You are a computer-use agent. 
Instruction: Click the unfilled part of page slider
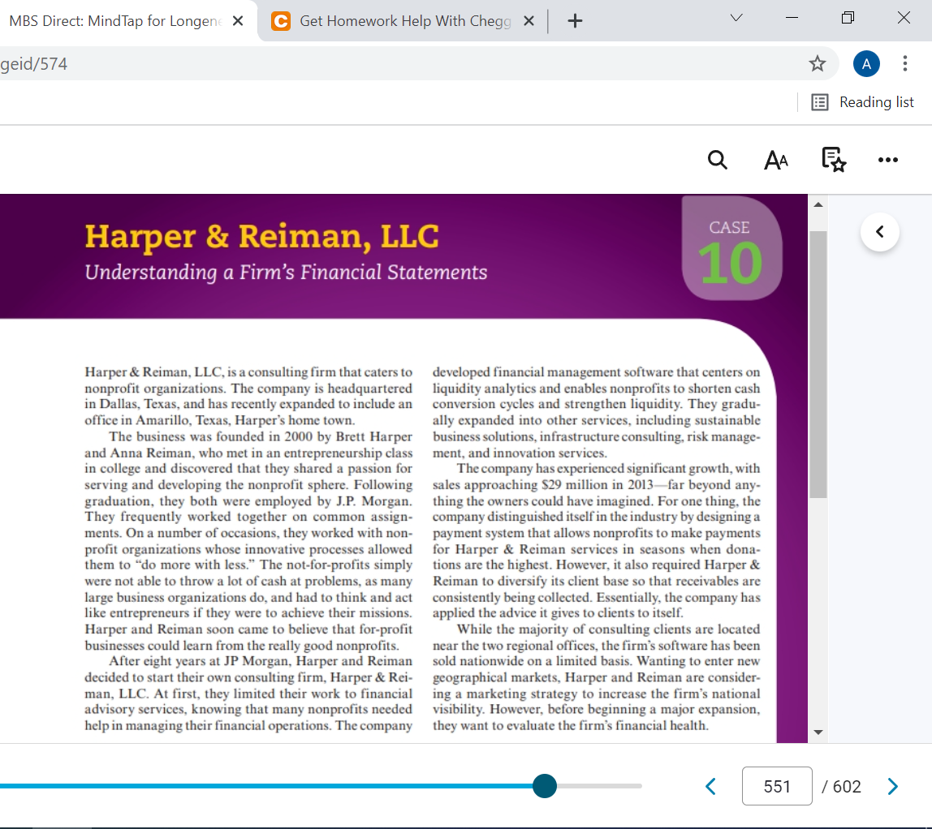coord(599,786)
